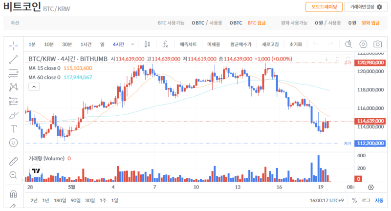Viewport: 391px width, 211px height.
Task: Select the 4시간 interval
Action: click(118, 44)
